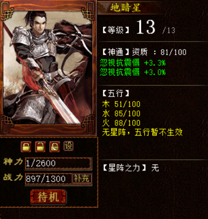This screenshot has width=208, height=219.
Task: Click the large level number 13
Action: pyautogui.click(x=146, y=27)
